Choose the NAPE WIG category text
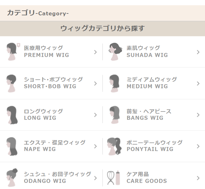The image size is (205, 189). point(40,149)
